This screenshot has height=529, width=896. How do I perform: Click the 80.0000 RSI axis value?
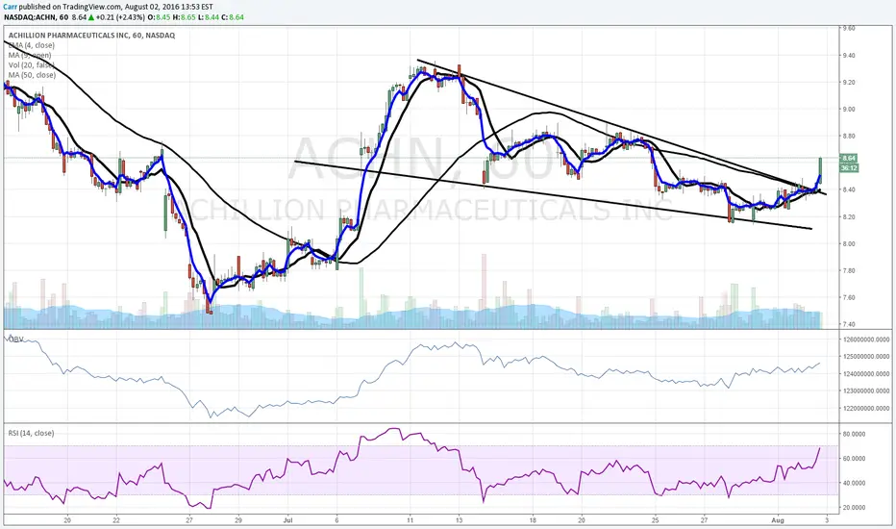[x=854, y=434]
